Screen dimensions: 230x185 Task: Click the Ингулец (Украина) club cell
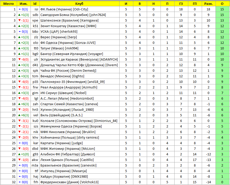coord(79,171)
